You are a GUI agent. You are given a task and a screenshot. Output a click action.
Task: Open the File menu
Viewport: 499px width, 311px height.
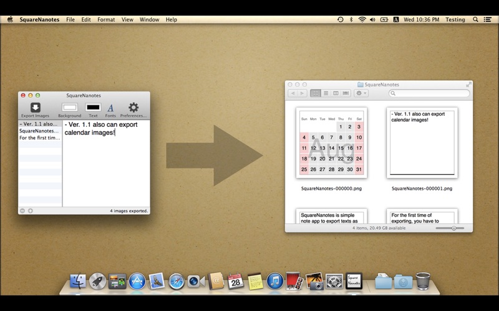click(70, 19)
